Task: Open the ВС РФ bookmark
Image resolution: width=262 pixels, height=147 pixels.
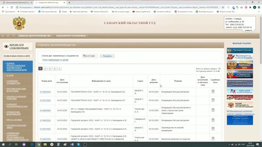Action: click(183, 12)
